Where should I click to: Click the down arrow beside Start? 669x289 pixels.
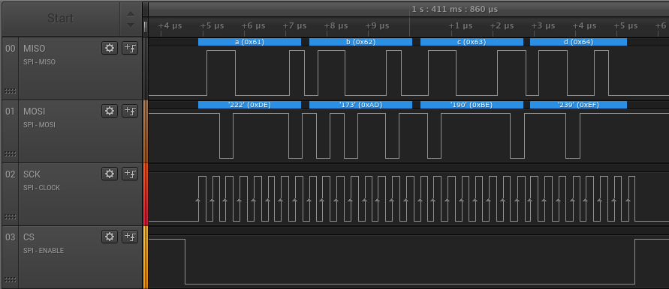(131, 25)
